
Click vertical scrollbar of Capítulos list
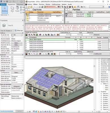click(x=63, y=16)
